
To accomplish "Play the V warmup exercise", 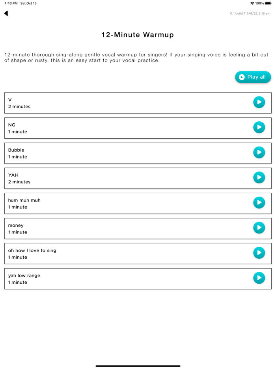I will pos(259,102).
